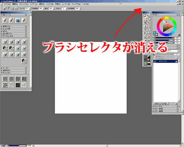The height and width of the screenshot is (147, 184).
Task: Click the brush panel vertical scrollbar
Action: (31, 51)
